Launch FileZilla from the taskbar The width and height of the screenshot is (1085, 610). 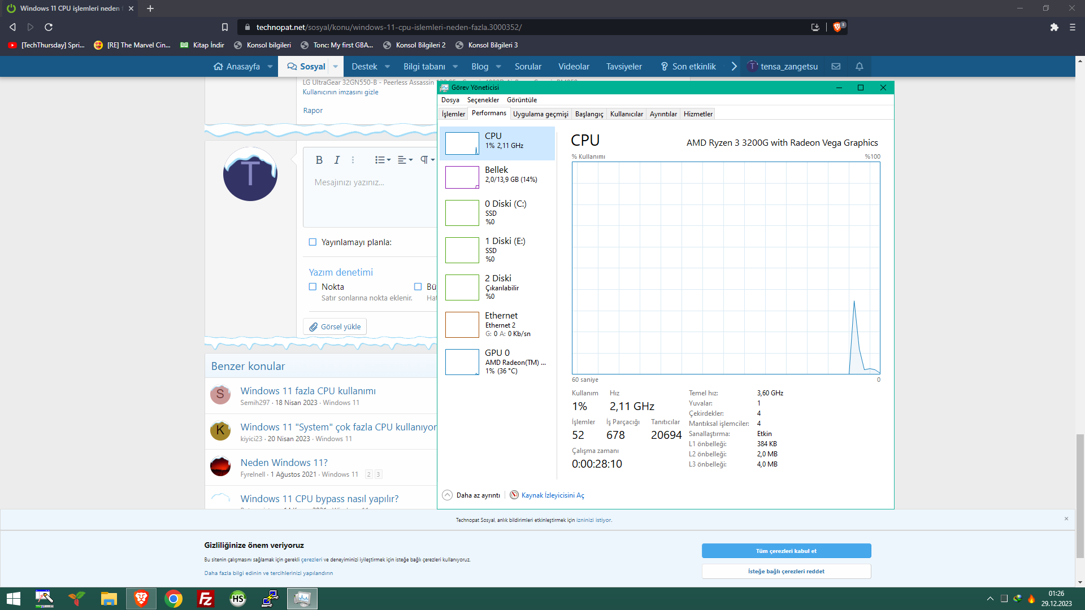pyautogui.click(x=205, y=599)
